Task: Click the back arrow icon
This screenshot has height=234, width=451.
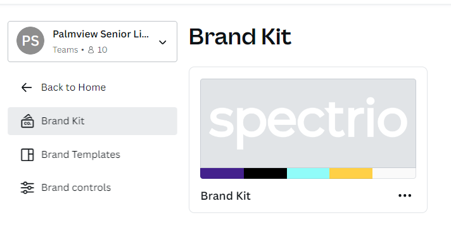Action: pyautogui.click(x=27, y=88)
